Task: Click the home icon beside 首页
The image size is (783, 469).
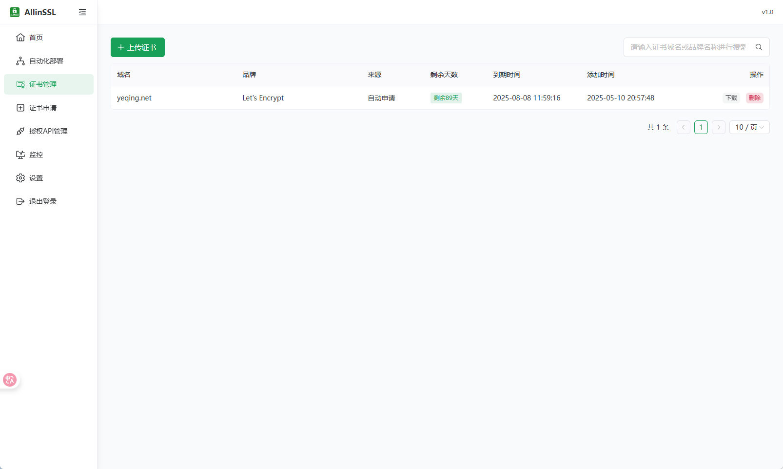Action: point(20,38)
